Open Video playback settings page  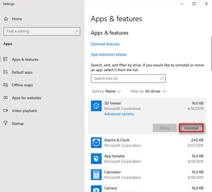(42, 111)
